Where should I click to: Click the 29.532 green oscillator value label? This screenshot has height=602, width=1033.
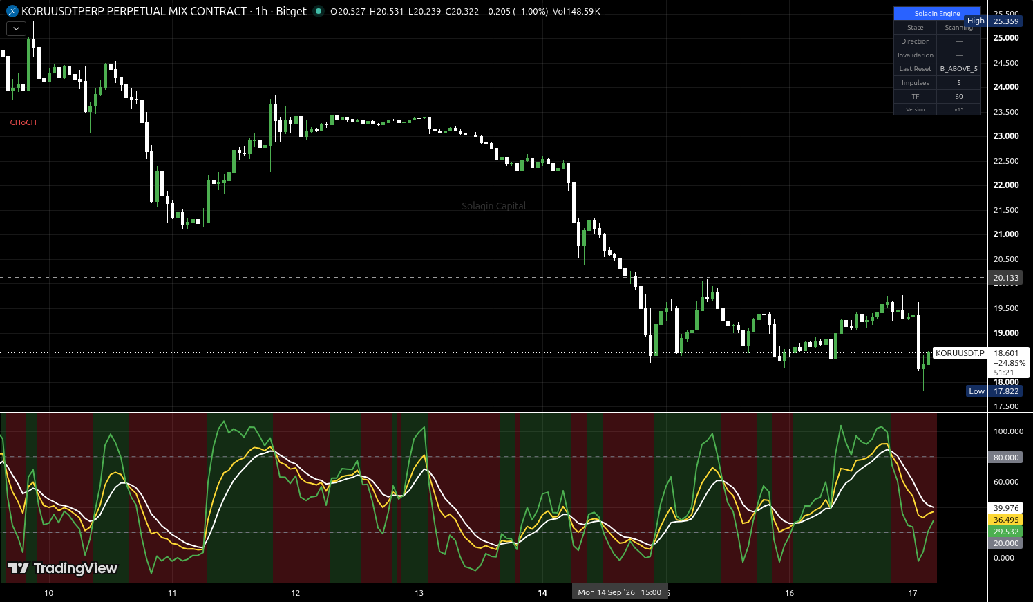pyautogui.click(x=1005, y=532)
